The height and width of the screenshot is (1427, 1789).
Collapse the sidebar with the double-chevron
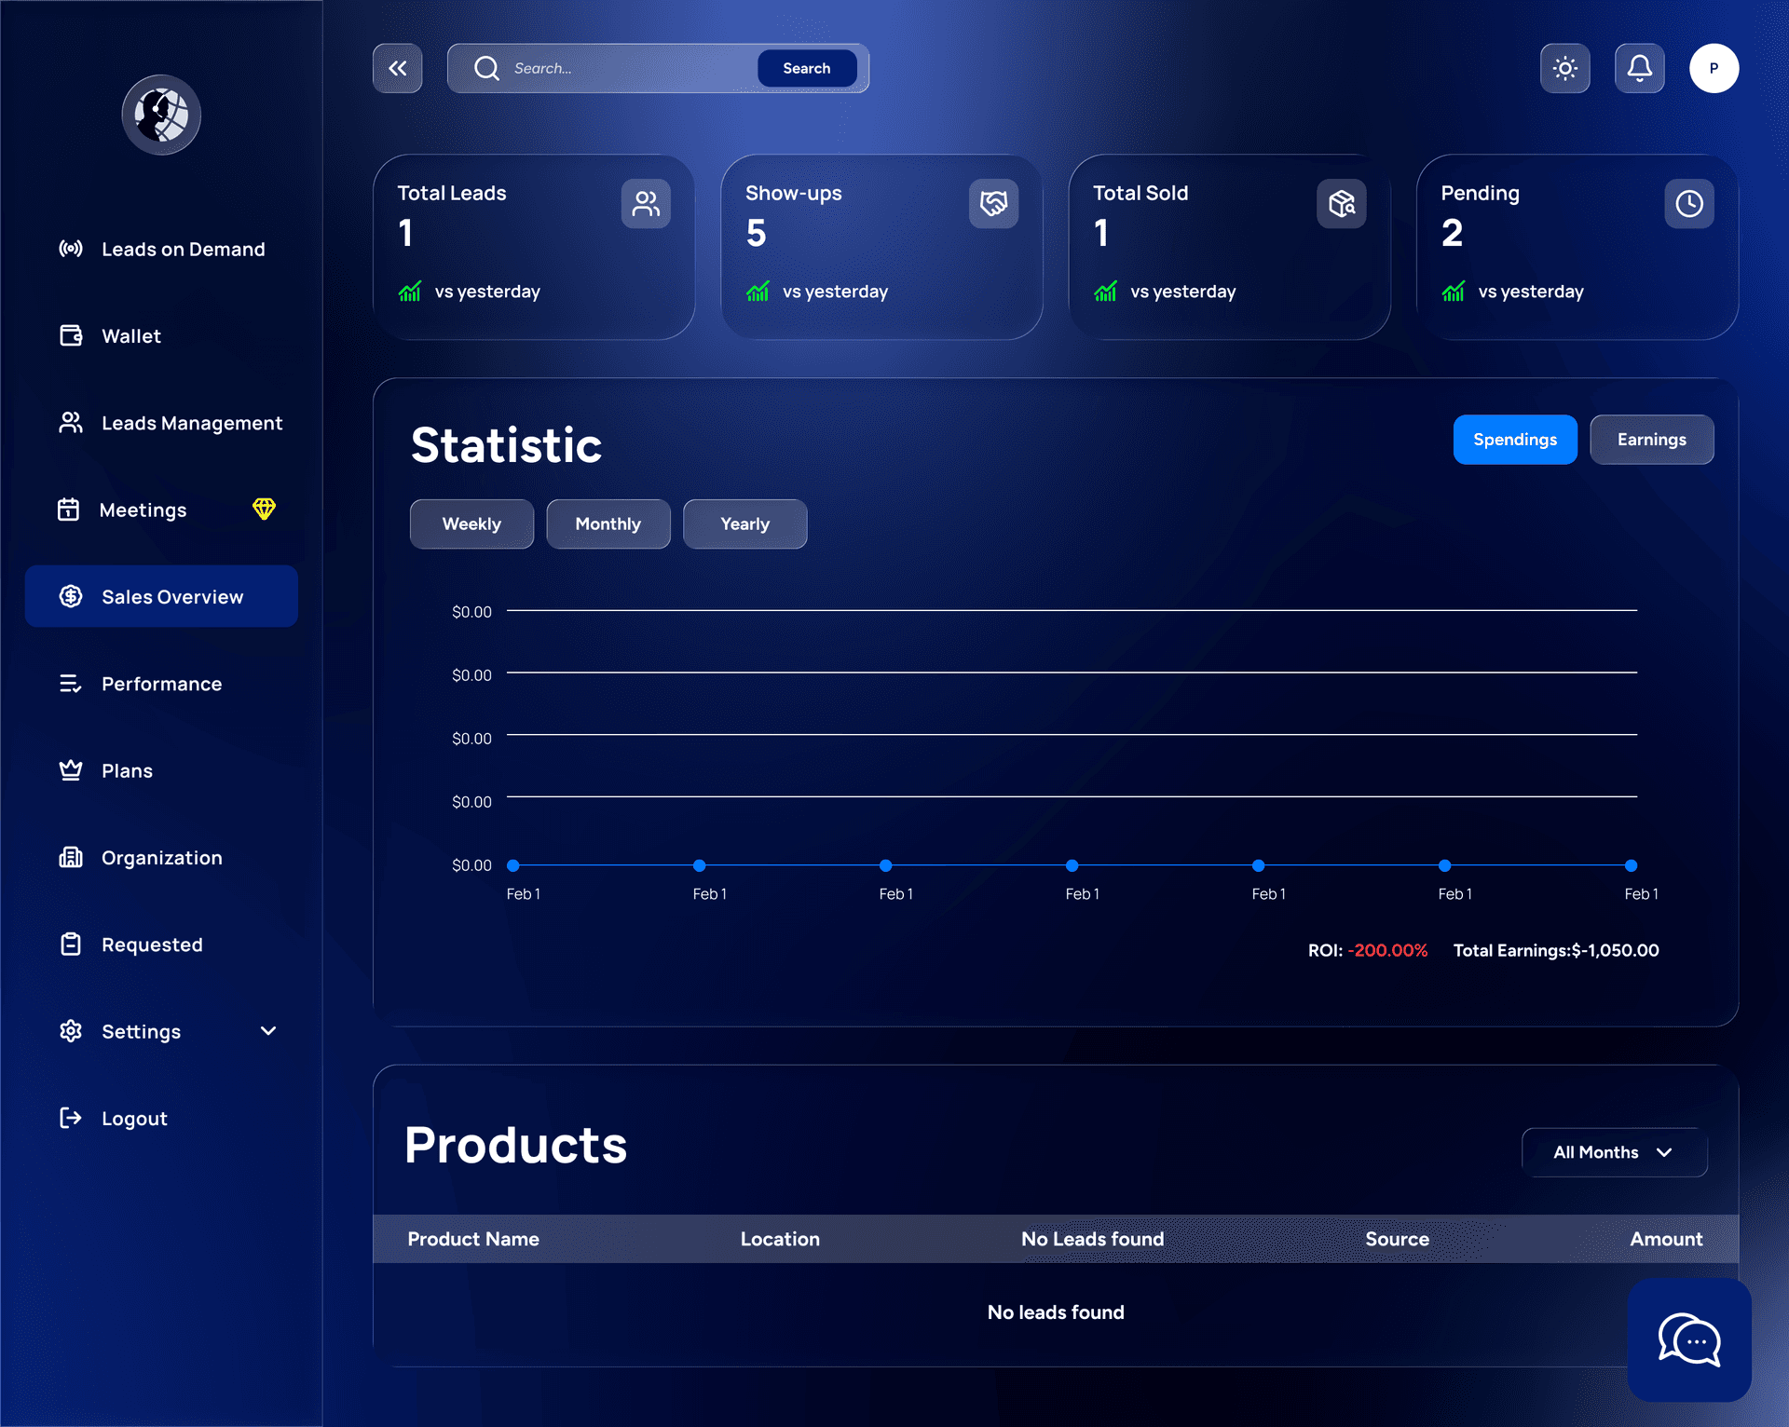click(x=398, y=68)
